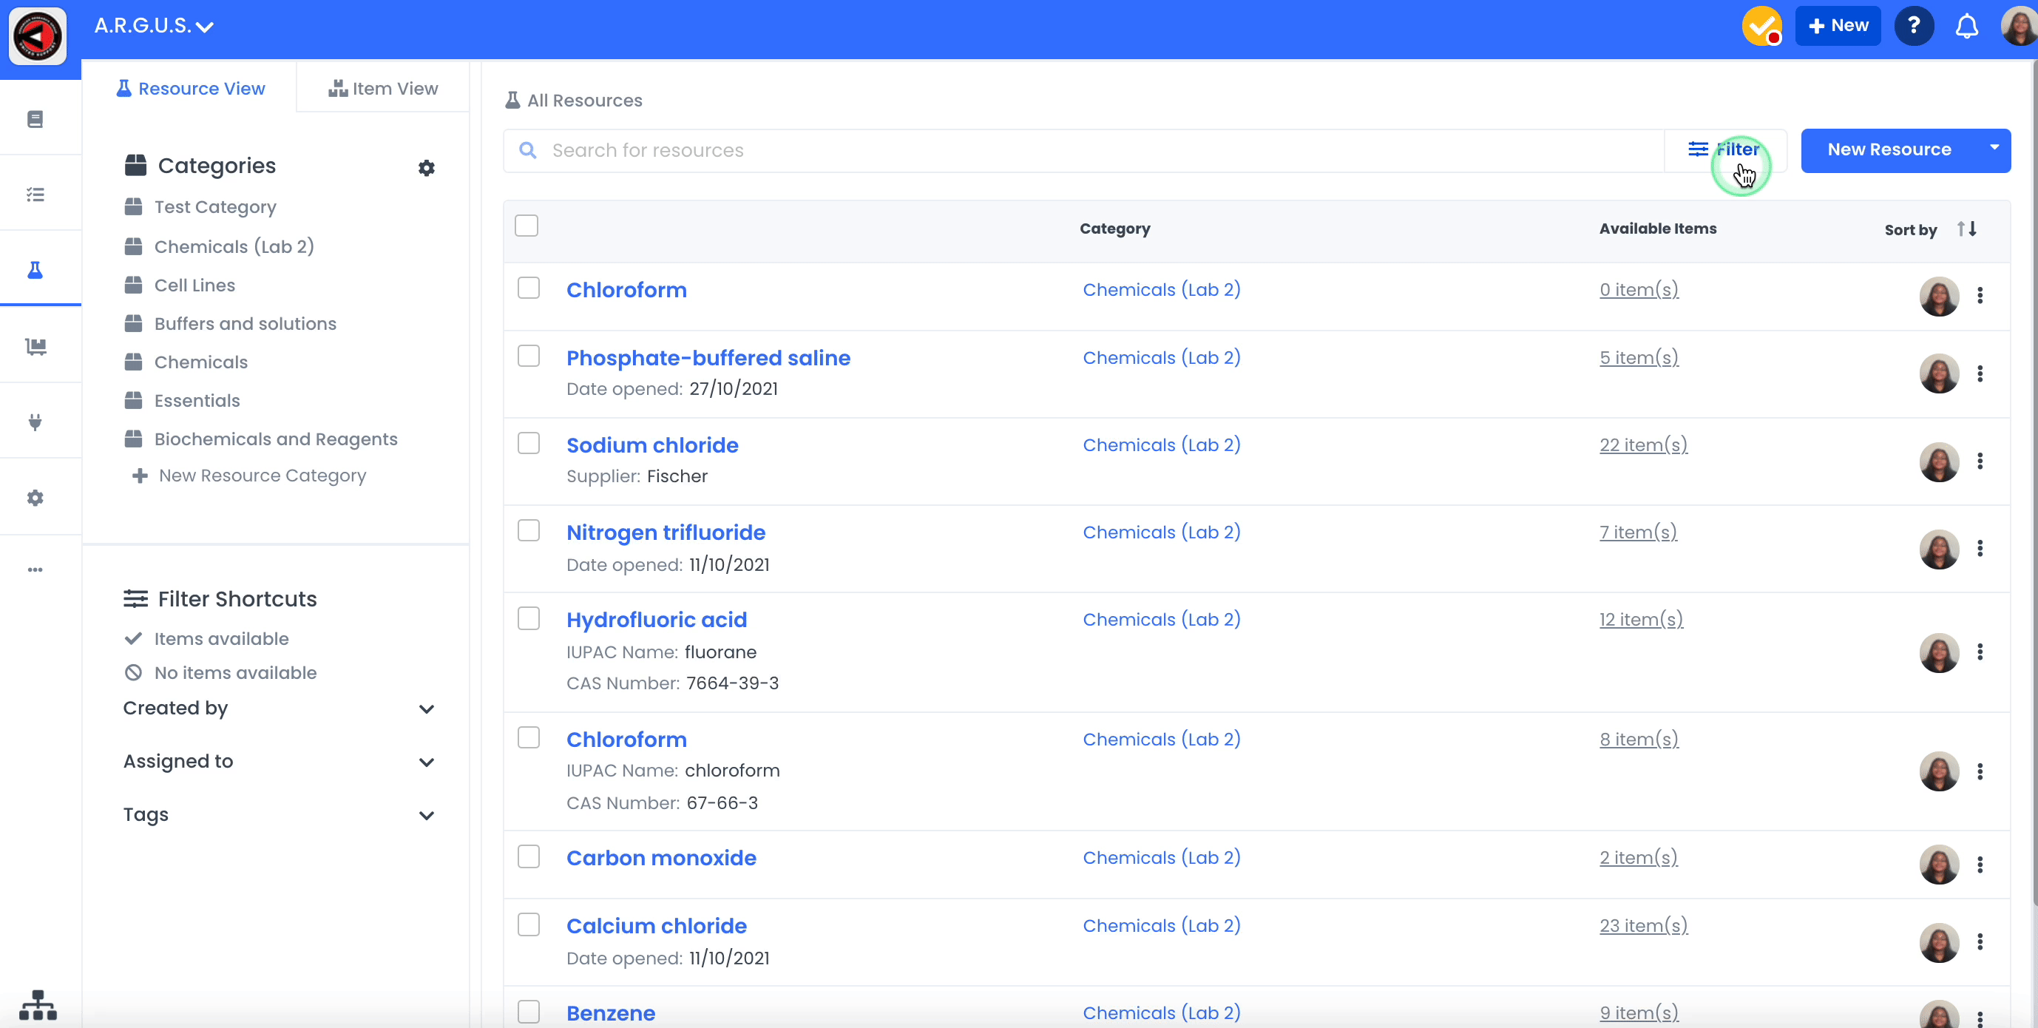
Task: Select the Carbon monoxide row checkbox
Action: click(529, 856)
